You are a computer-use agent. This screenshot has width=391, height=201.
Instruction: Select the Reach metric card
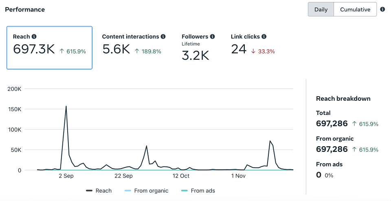[x=49, y=48]
